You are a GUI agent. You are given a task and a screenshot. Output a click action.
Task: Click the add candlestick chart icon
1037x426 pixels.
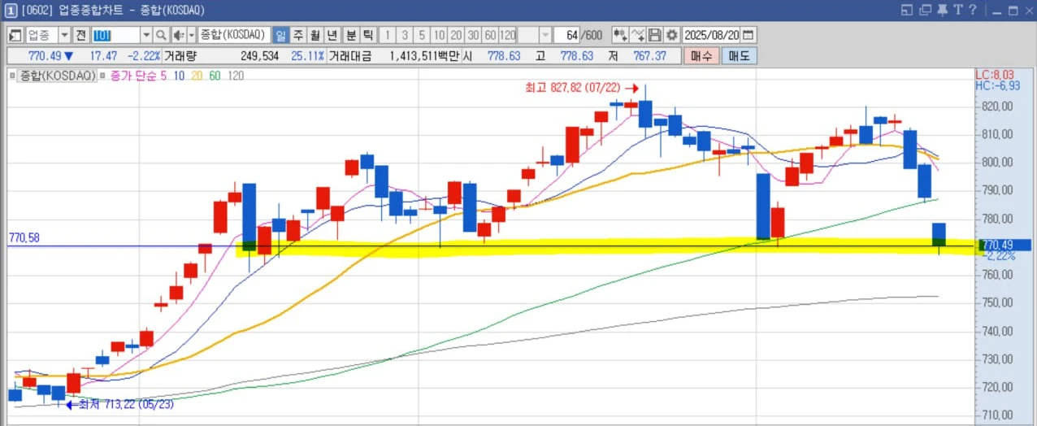tap(620, 36)
